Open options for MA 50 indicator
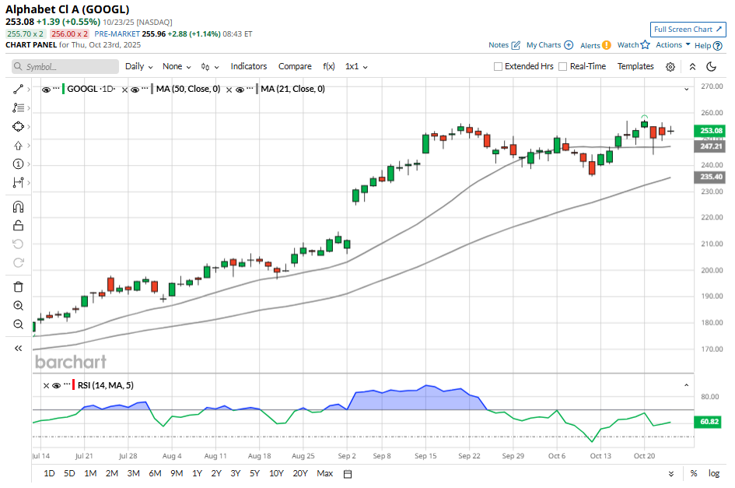Viewport: 735px width, 488px height. click(x=145, y=88)
